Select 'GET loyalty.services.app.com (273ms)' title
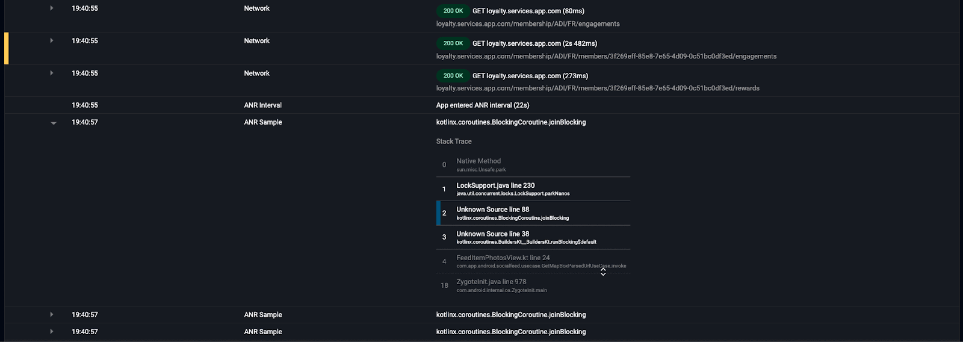The width and height of the screenshot is (963, 342). pyautogui.click(x=530, y=76)
